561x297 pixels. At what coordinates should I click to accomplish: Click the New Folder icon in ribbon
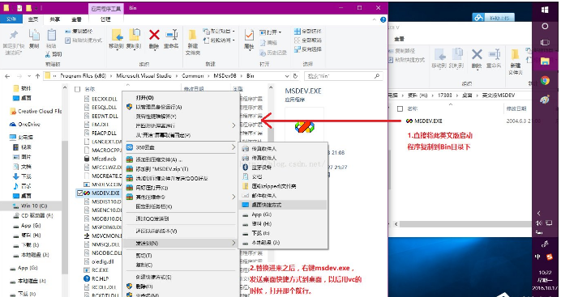coord(192,35)
